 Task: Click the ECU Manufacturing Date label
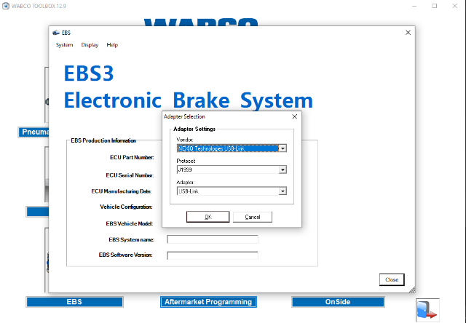(x=122, y=191)
